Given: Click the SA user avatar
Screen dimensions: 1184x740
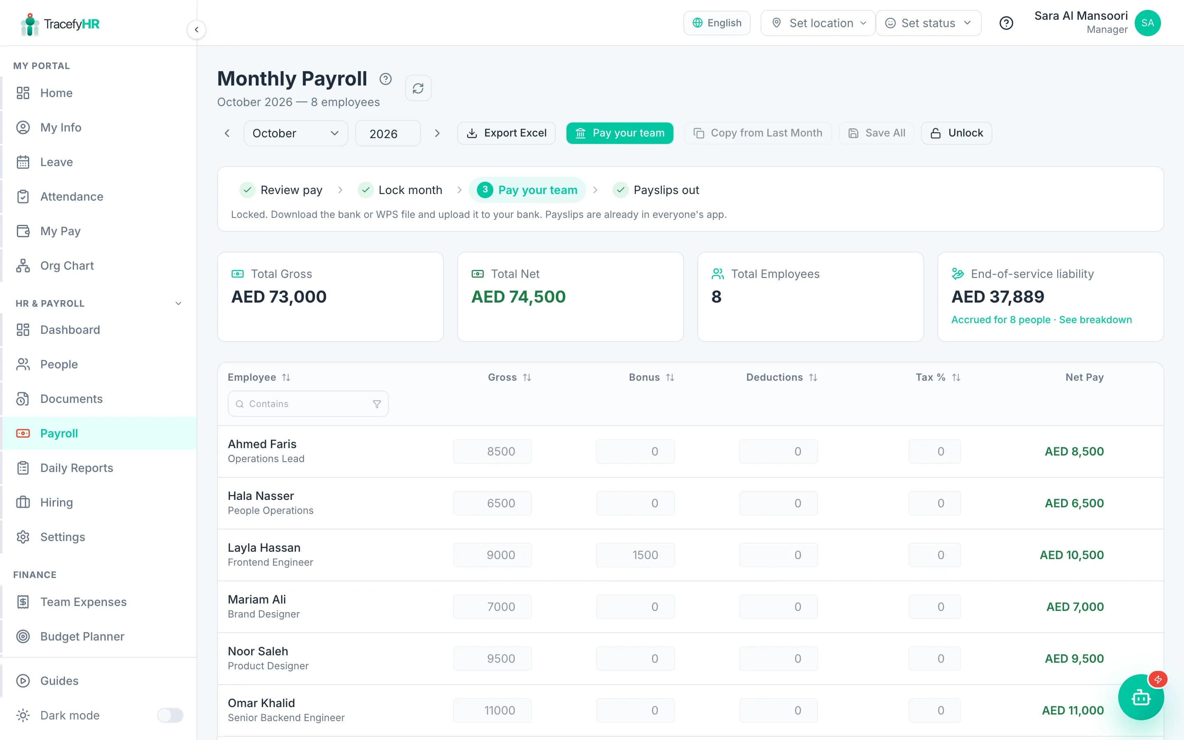Looking at the screenshot, I should [x=1147, y=23].
